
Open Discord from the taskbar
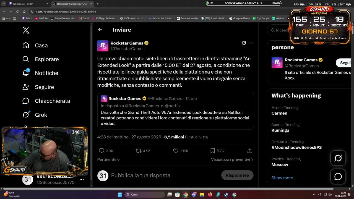(194, 195)
